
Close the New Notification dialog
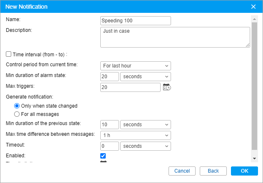coord(253,7)
